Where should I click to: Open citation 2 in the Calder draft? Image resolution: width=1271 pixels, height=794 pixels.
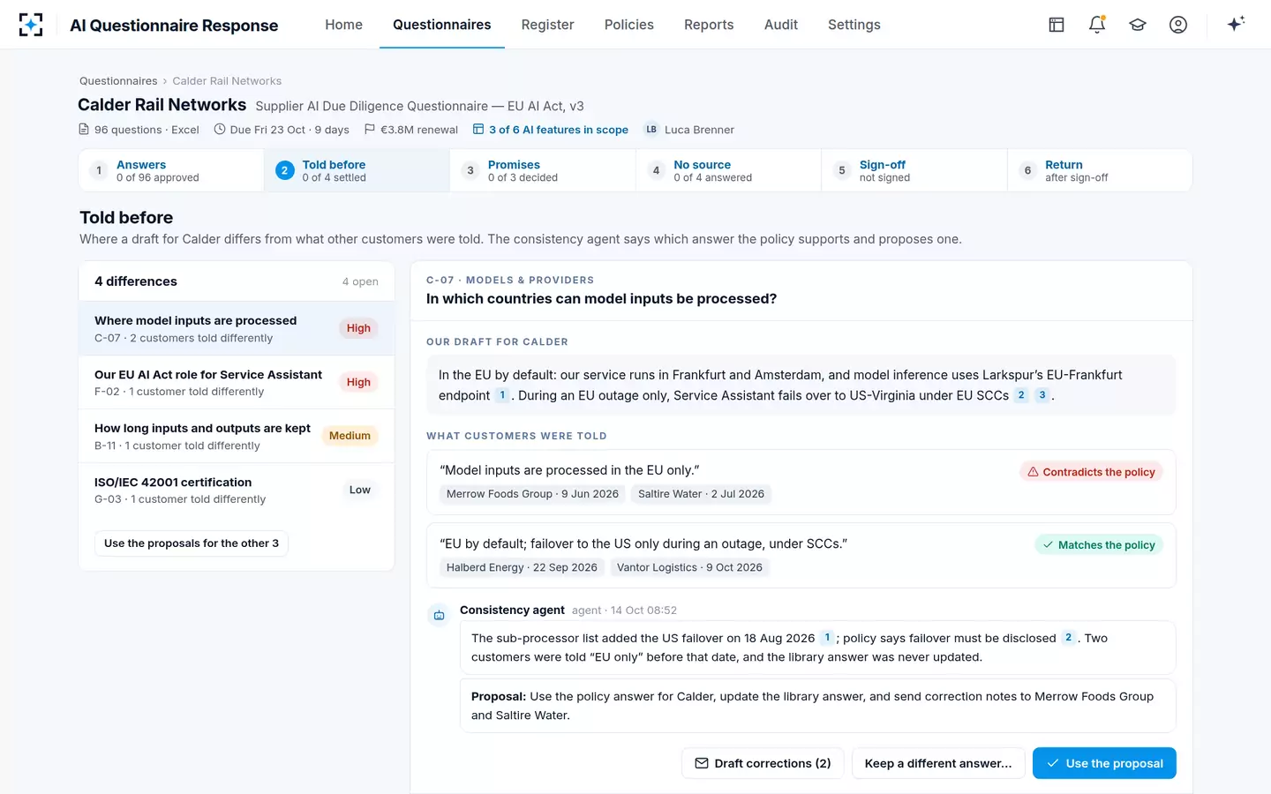(1021, 395)
